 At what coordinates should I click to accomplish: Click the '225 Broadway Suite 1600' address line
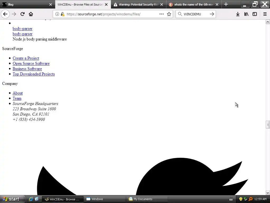click(34, 109)
